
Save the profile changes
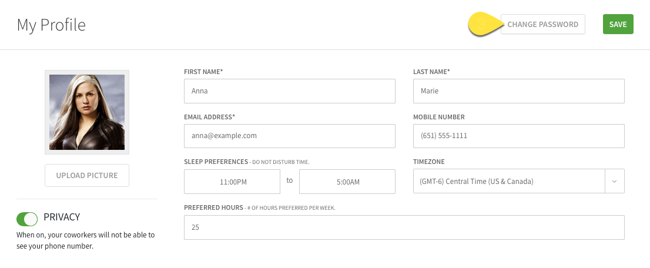618,25
